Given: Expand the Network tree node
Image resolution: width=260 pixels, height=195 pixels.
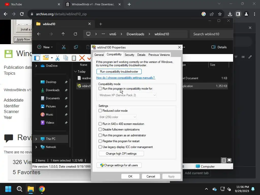Looking at the screenshot, I should click(x=36, y=147).
